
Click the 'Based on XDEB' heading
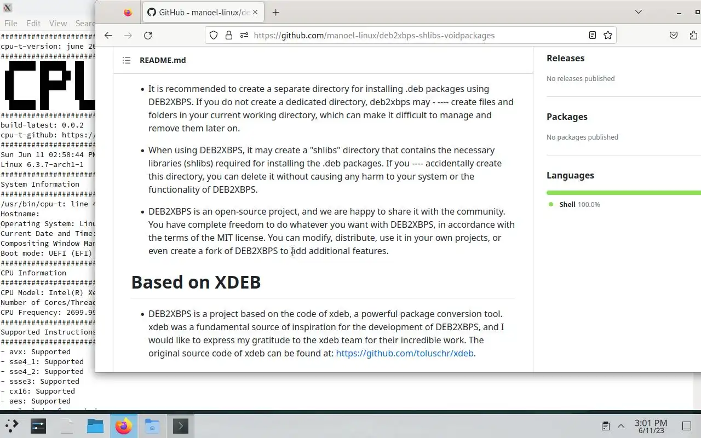[196, 282]
